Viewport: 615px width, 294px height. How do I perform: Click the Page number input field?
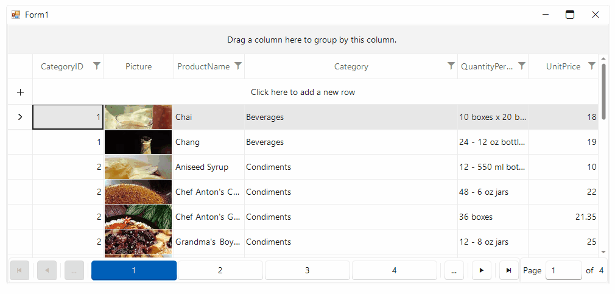[x=564, y=270]
